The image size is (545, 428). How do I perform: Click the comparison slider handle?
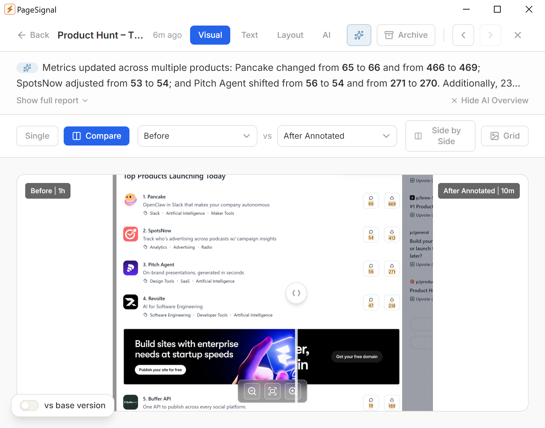[296, 293]
